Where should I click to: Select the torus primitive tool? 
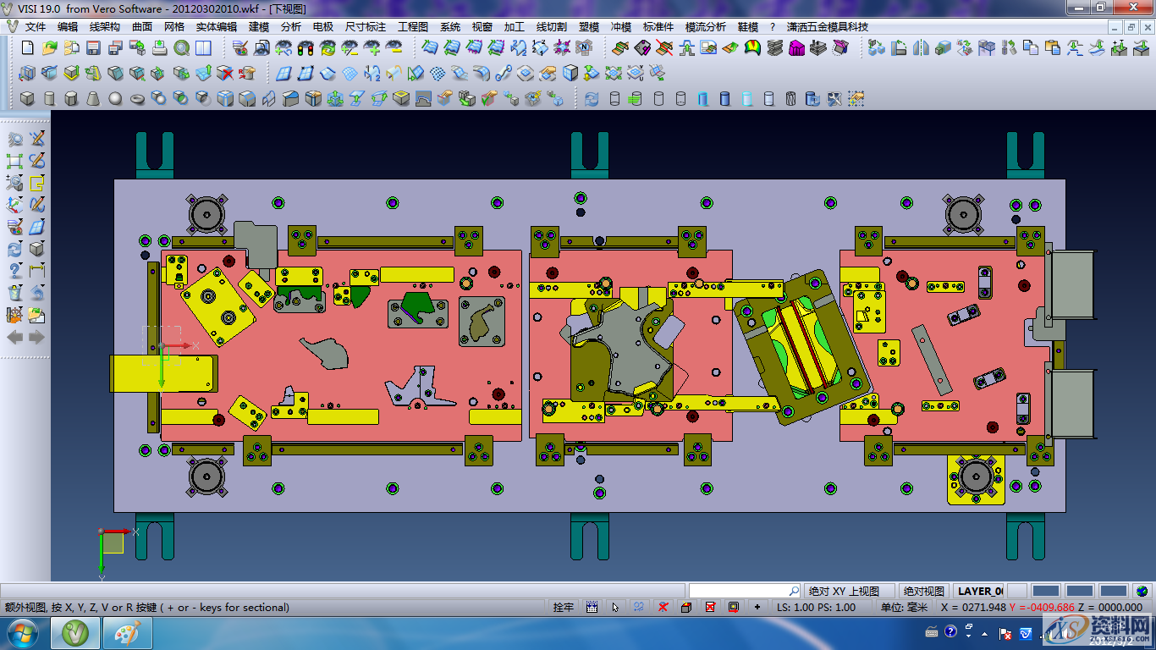(x=137, y=99)
